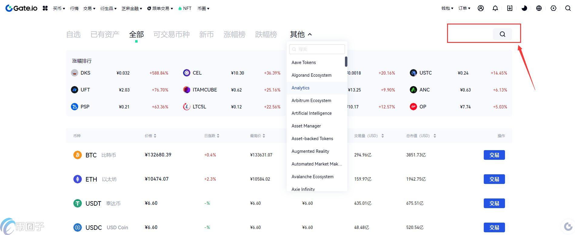Expand the 订单 orders dropdown
Screen dimensions: 575x235
click(x=464, y=8)
